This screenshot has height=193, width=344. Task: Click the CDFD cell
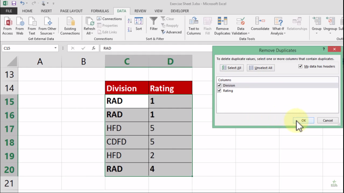[127, 142]
